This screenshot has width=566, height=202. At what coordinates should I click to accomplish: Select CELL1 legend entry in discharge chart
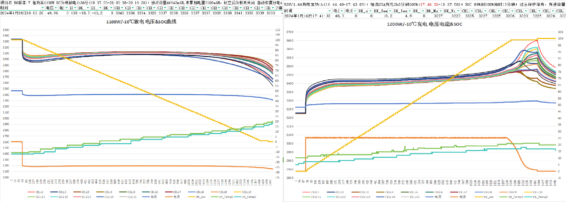tap(39, 192)
